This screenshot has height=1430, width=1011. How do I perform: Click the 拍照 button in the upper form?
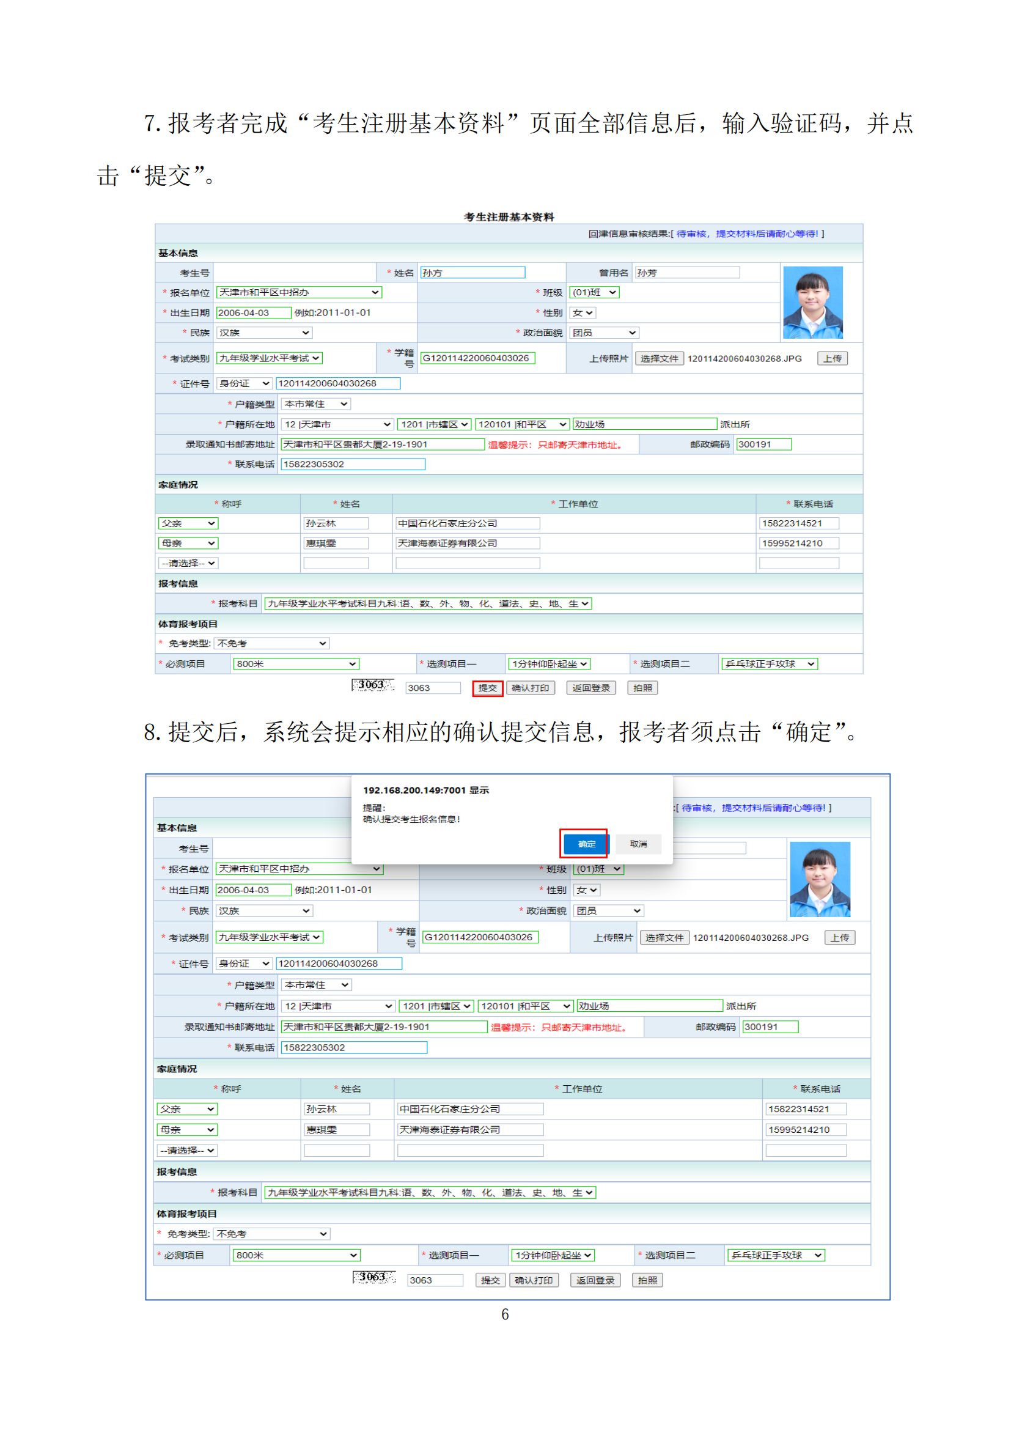coord(642,688)
